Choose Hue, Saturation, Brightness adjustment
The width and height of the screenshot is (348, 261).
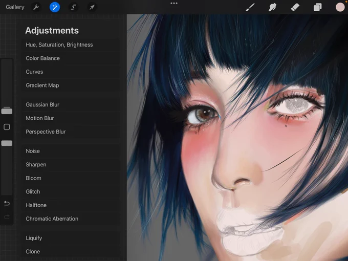71,45
